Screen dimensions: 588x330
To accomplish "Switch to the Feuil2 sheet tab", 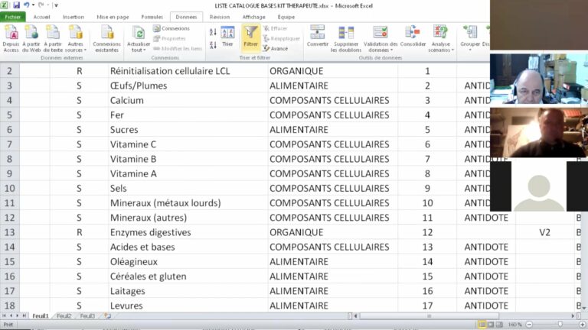I will click(64, 315).
